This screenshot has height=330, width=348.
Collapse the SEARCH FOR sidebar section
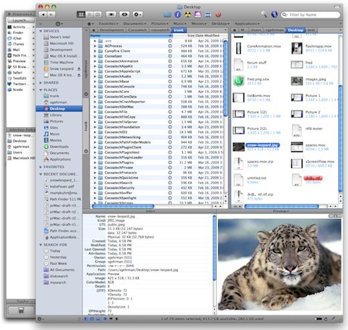click(x=41, y=245)
